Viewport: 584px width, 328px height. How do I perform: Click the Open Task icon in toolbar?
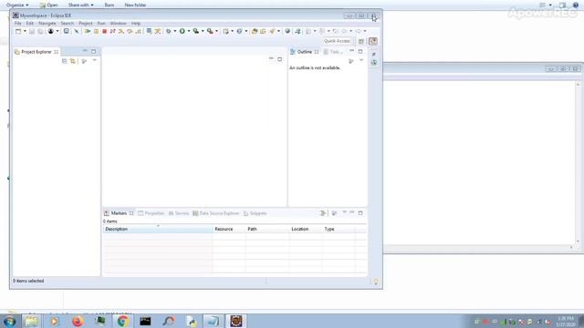[x=263, y=31]
